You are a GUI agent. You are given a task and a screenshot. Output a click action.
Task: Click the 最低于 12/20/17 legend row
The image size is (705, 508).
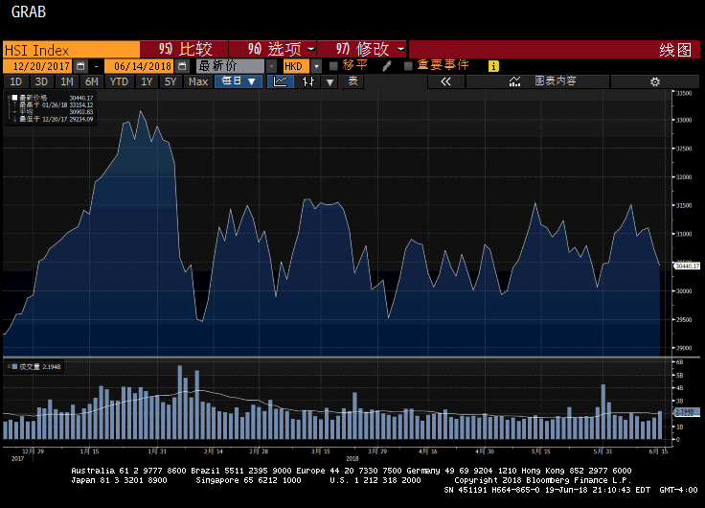56,119
